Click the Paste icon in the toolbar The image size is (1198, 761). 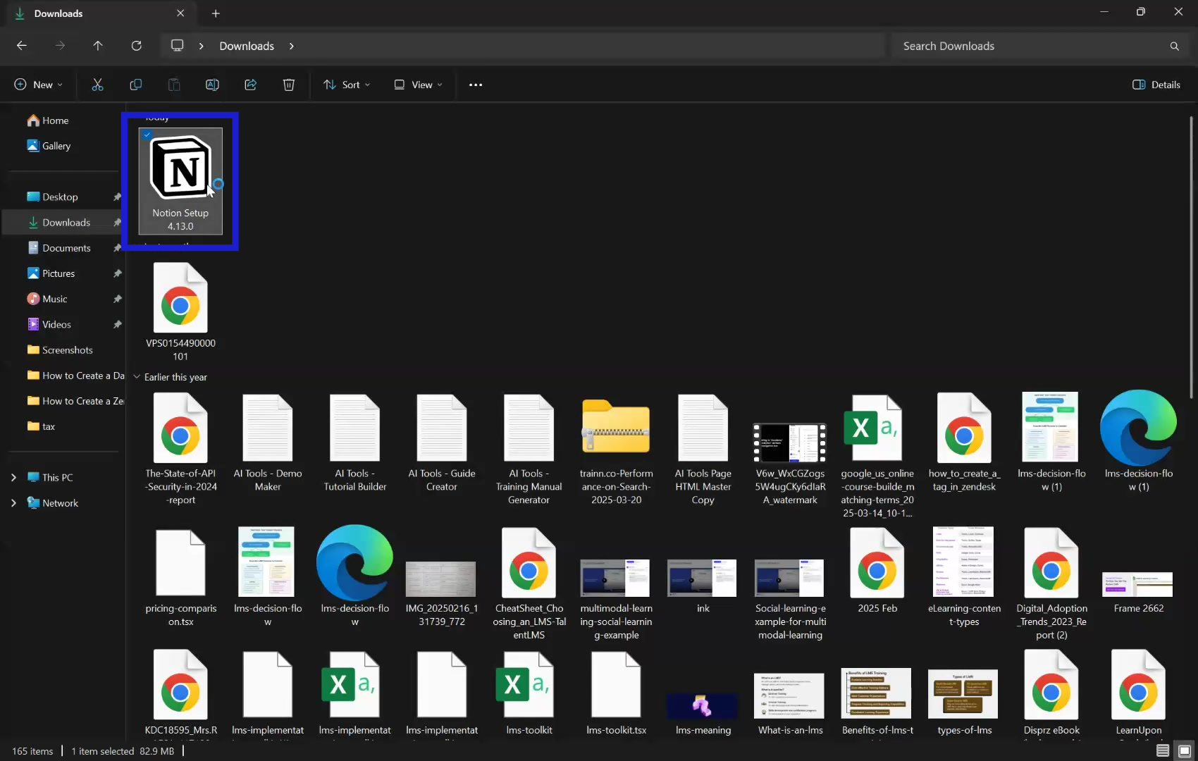[173, 85]
